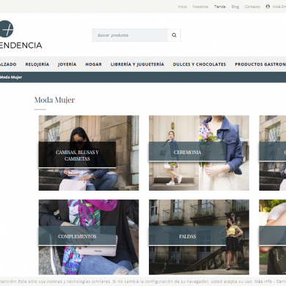Open the Contacto page
The width and height of the screenshot is (286, 286).
point(252,7)
